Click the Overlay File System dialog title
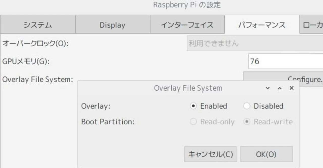323x168 pixels. click(x=188, y=88)
